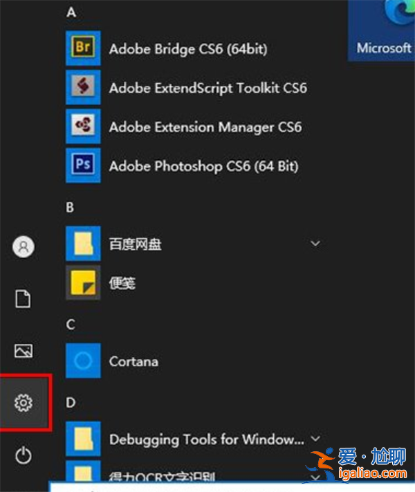
Task: Jump to letter C section header
Action: click(71, 325)
